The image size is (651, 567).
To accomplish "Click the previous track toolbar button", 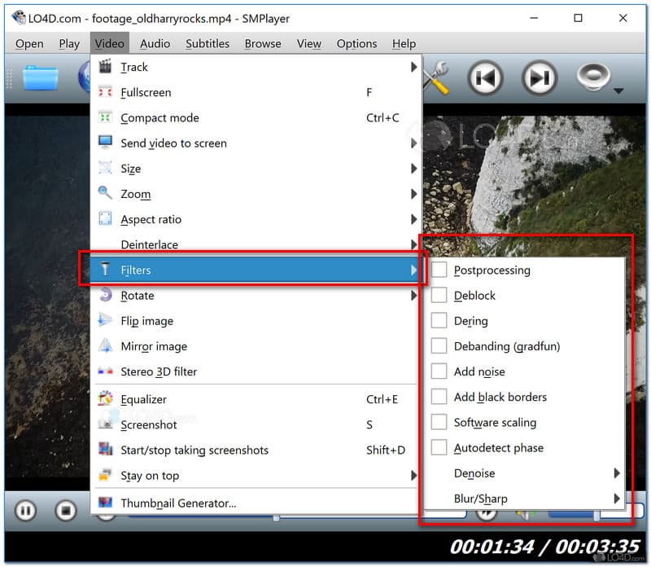I will (x=486, y=78).
